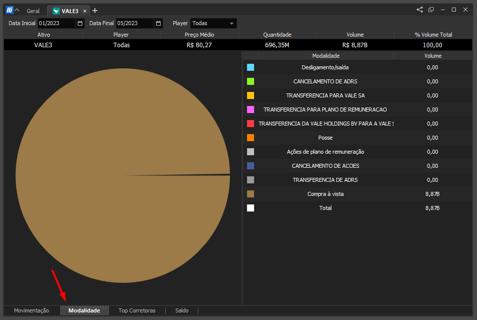Click the Quantidade column header
Viewport: 477px width, 320px height.
277,35
